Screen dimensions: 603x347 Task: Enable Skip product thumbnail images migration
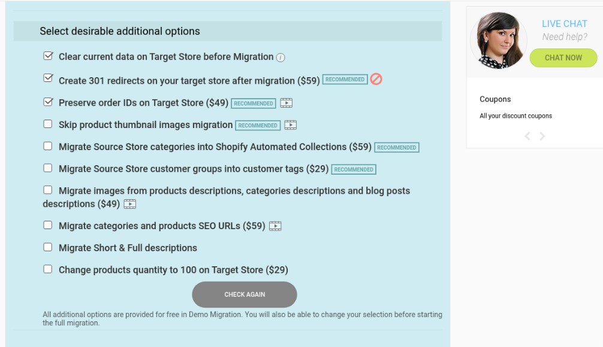tap(47, 123)
